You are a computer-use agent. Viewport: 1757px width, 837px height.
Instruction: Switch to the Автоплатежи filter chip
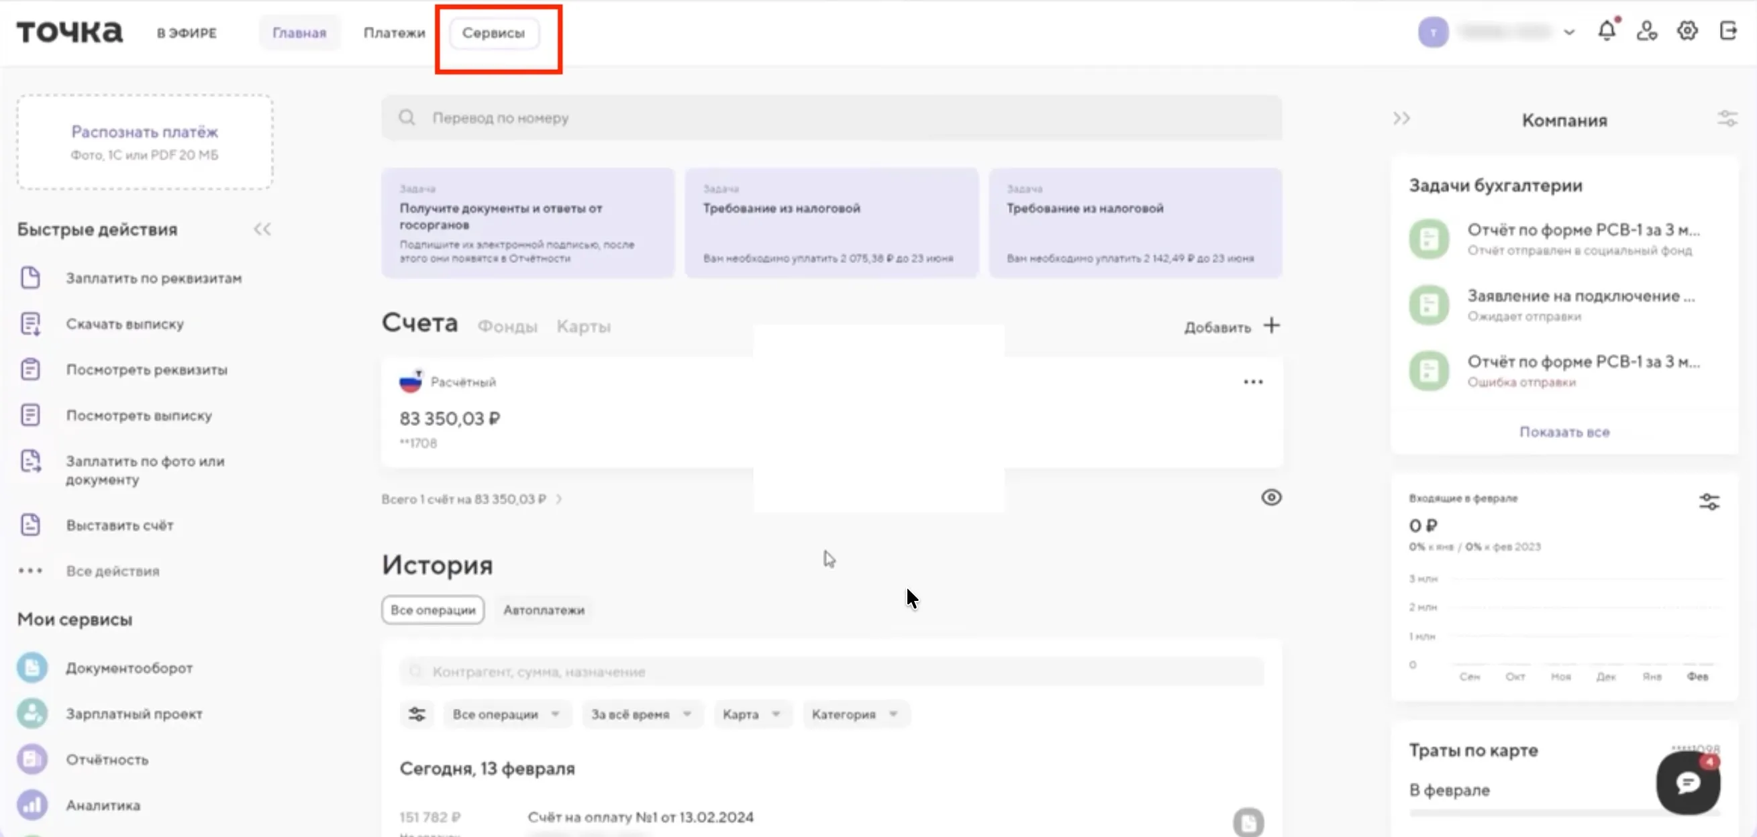544,610
